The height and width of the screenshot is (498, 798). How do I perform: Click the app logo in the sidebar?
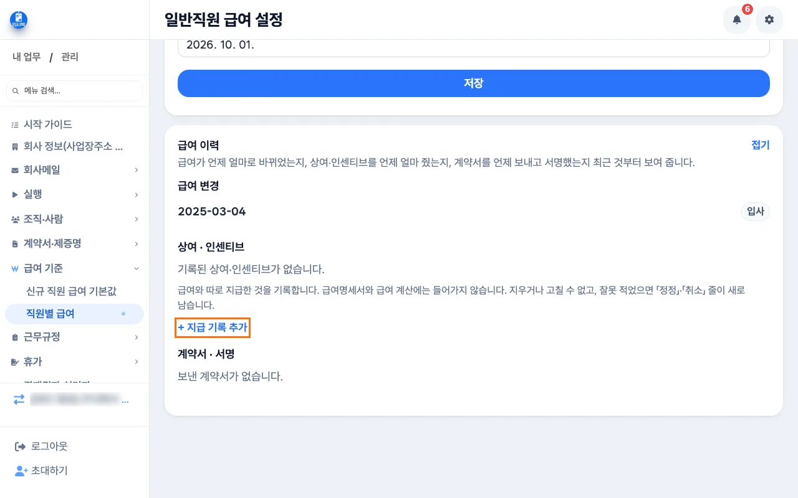point(19,20)
